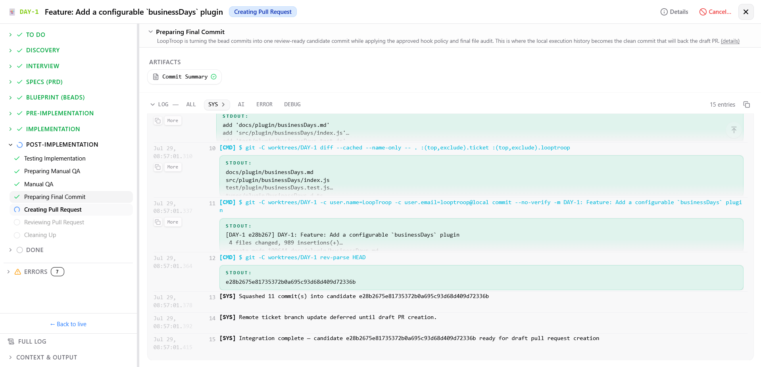Click git rev-parse HEAD command line
The width and height of the screenshot is (761, 367).
[292, 258]
